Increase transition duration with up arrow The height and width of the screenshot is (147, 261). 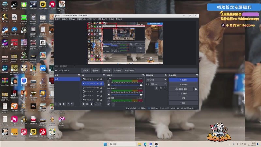point(165,83)
